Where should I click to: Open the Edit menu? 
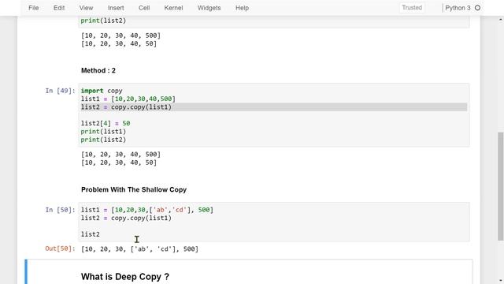click(x=59, y=8)
